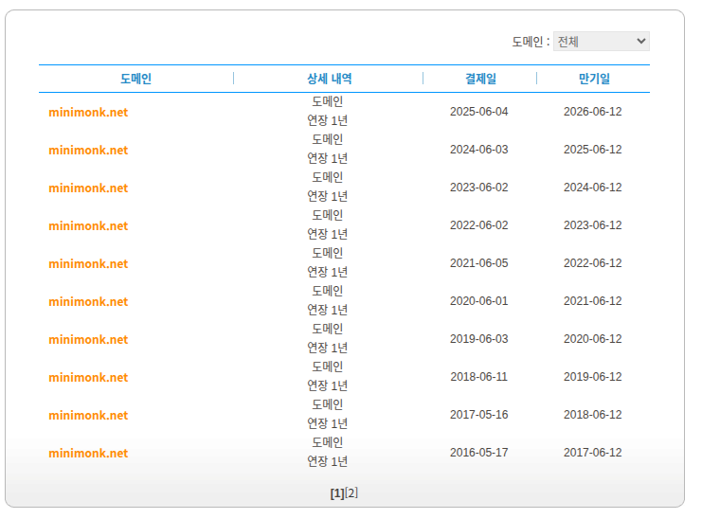Select expiry date 2022-06-12
This screenshot has height=519, width=702.
[x=593, y=263]
